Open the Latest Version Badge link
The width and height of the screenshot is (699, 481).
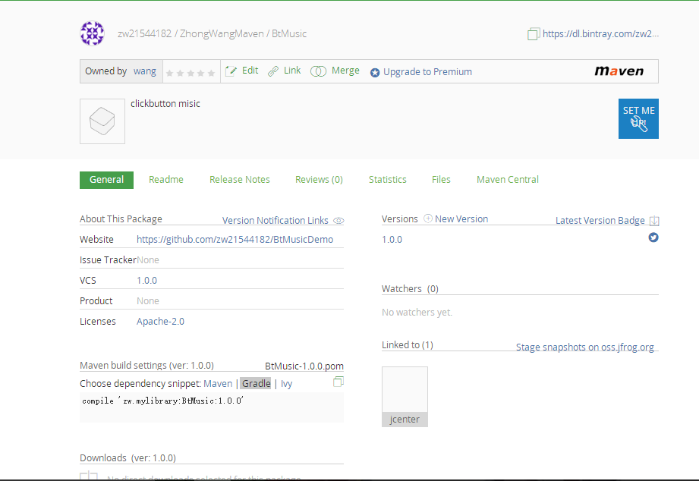(600, 221)
